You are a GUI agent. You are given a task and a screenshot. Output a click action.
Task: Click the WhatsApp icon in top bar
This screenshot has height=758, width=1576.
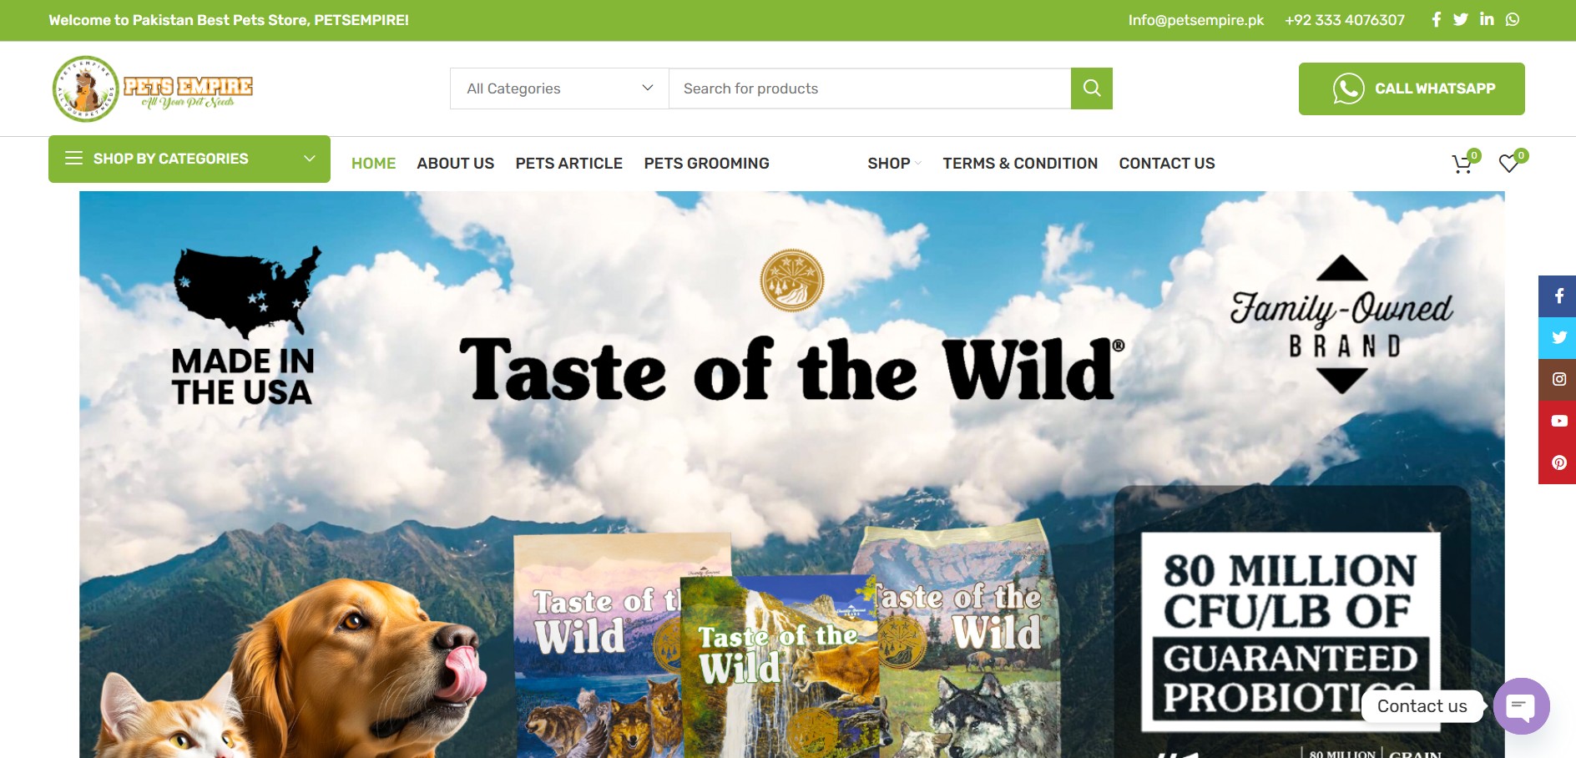pyautogui.click(x=1513, y=19)
